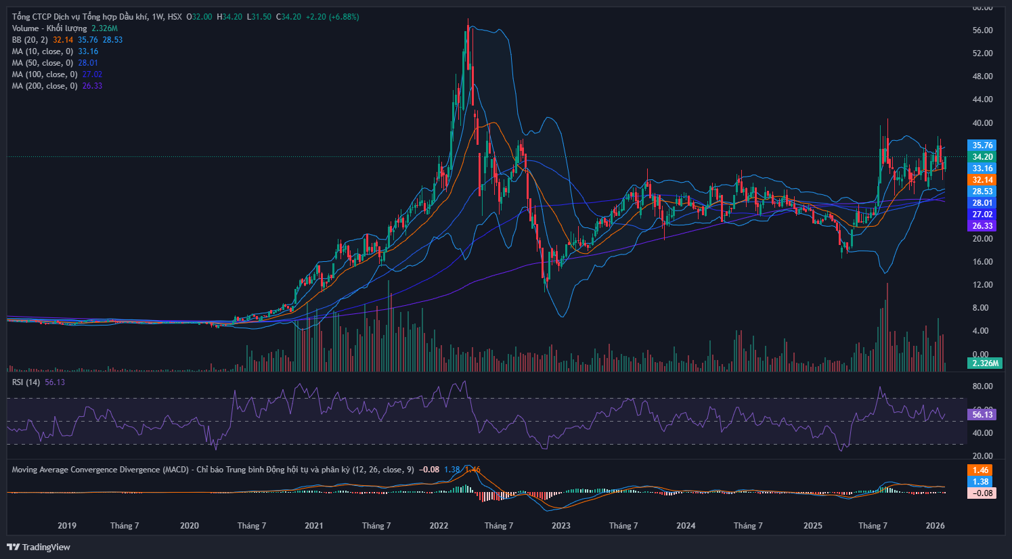The width and height of the screenshot is (1012, 559).
Task: Click the 2026 label on time axis
Action: (935, 526)
